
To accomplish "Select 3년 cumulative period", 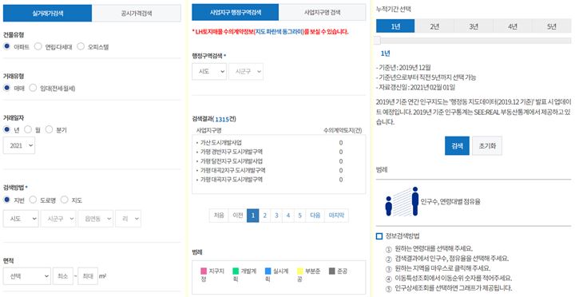I will (x=474, y=26).
